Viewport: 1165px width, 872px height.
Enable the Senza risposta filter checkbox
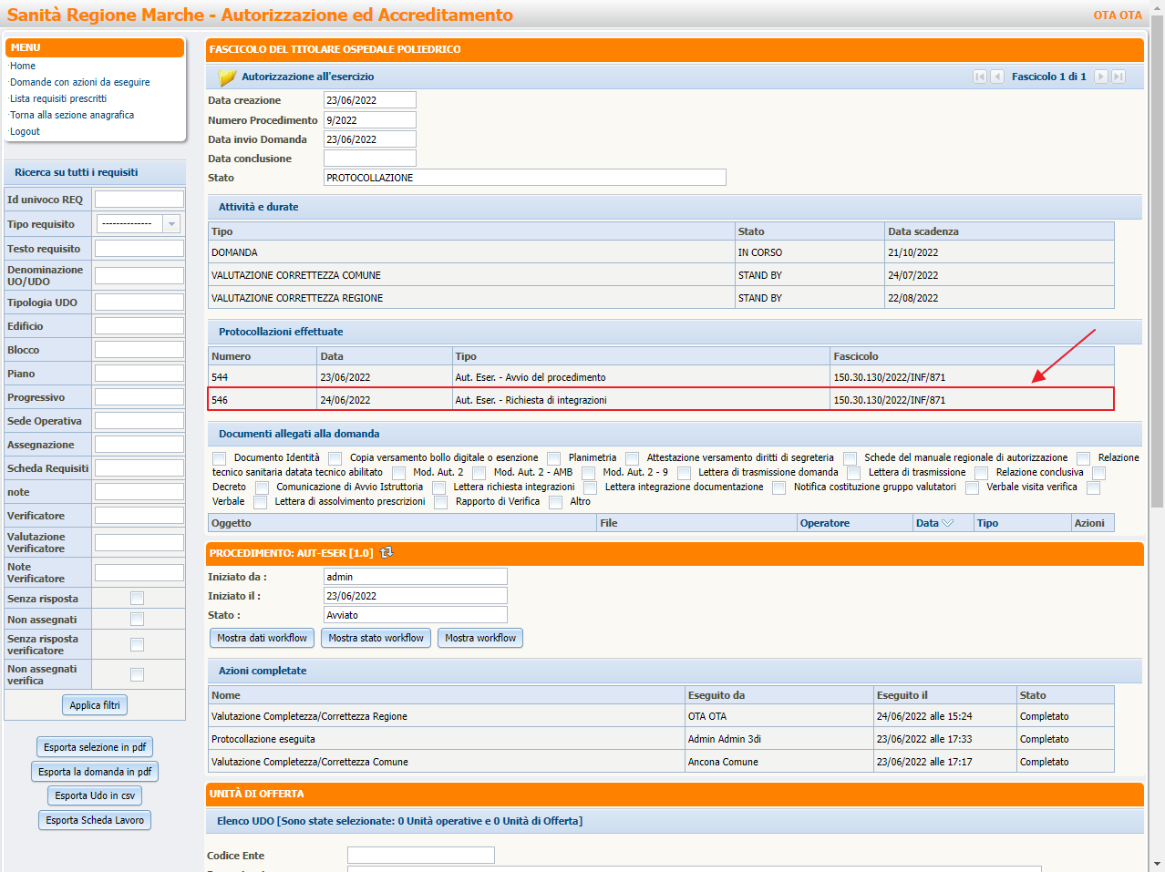(137, 599)
